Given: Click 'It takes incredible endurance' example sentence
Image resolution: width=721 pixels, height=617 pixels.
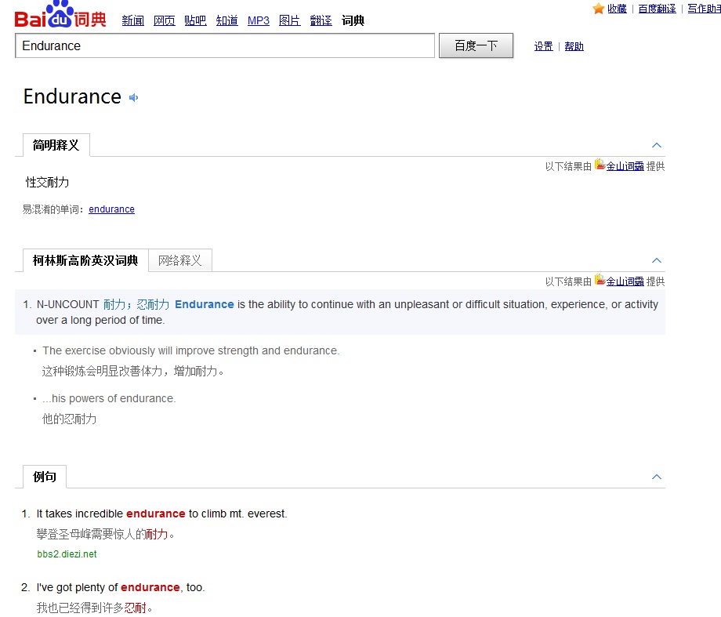Looking at the screenshot, I should coord(161,514).
